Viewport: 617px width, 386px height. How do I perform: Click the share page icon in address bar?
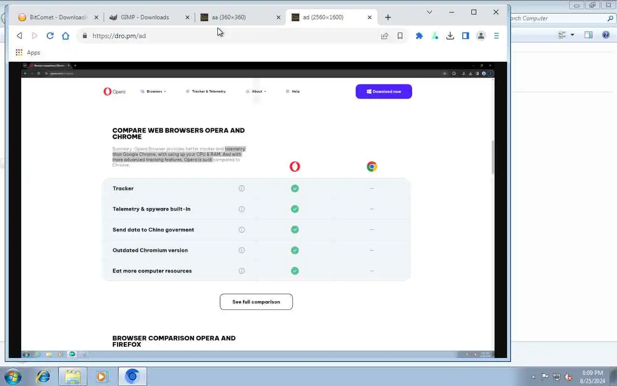tap(385, 36)
